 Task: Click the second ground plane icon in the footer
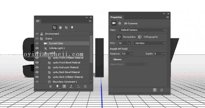click(x=78, y=86)
